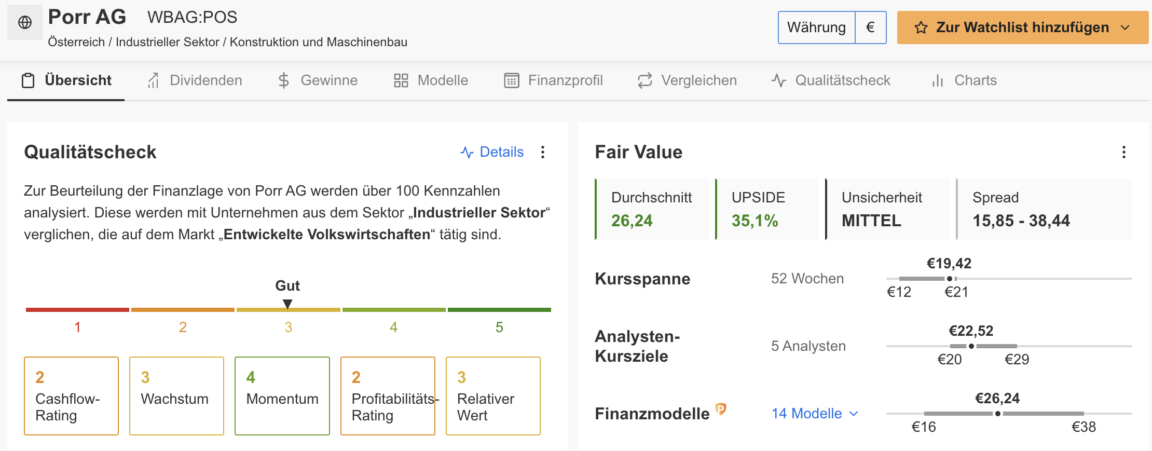Click the light green rating segment 4
The width and height of the screenshot is (1152, 451).
tap(394, 310)
